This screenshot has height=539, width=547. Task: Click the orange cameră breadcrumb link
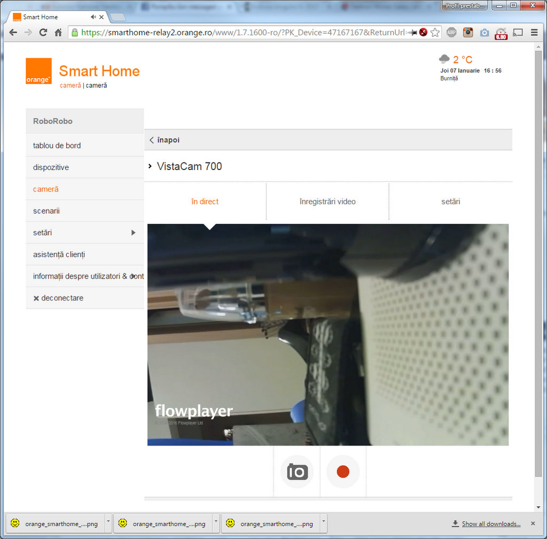[70, 86]
